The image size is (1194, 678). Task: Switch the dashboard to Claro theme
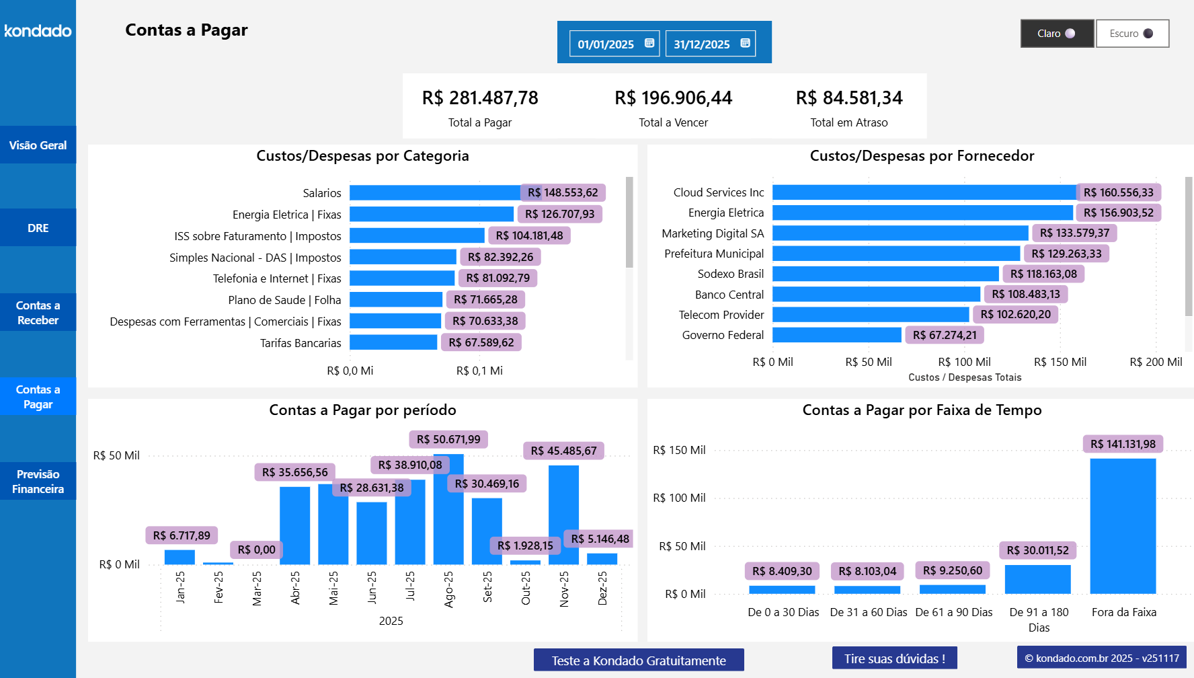[1056, 33]
